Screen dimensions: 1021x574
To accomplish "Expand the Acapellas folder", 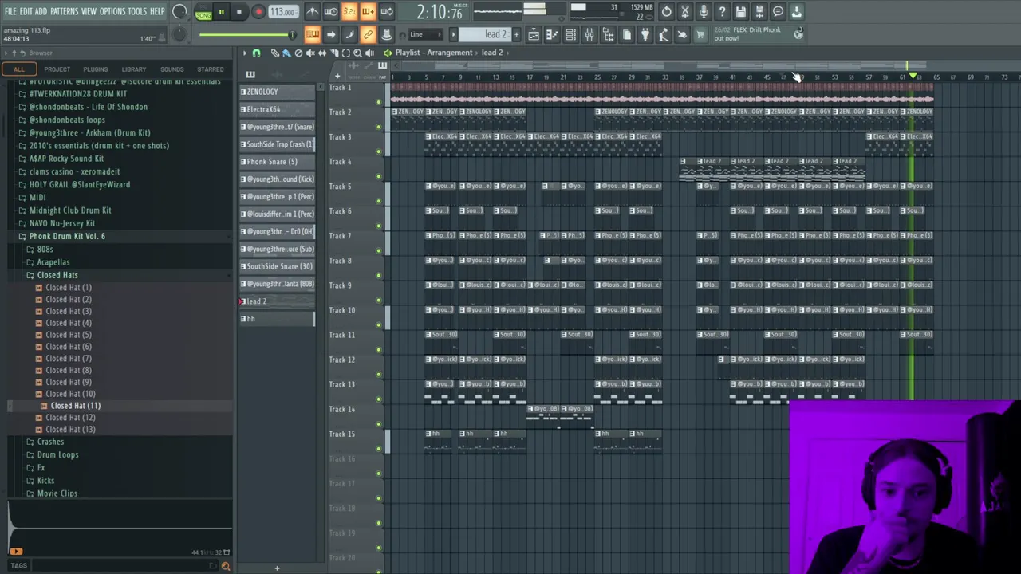I will tap(53, 262).
